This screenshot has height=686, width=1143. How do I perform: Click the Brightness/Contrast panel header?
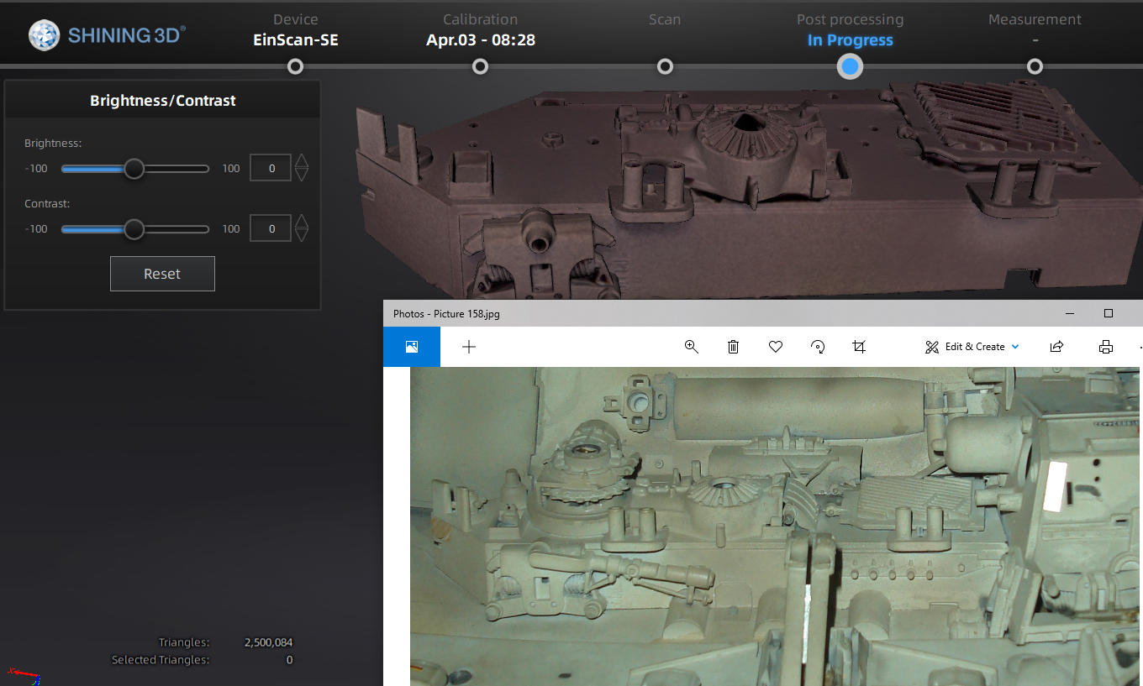(163, 101)
